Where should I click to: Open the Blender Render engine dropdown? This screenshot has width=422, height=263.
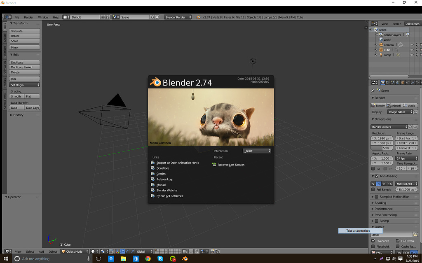178,17
